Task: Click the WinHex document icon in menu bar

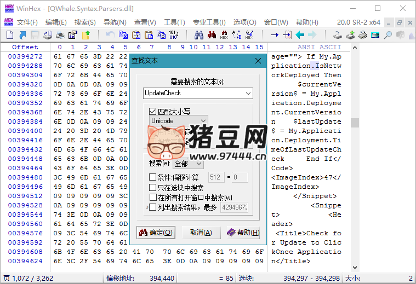Action: (x=9, y=22)
